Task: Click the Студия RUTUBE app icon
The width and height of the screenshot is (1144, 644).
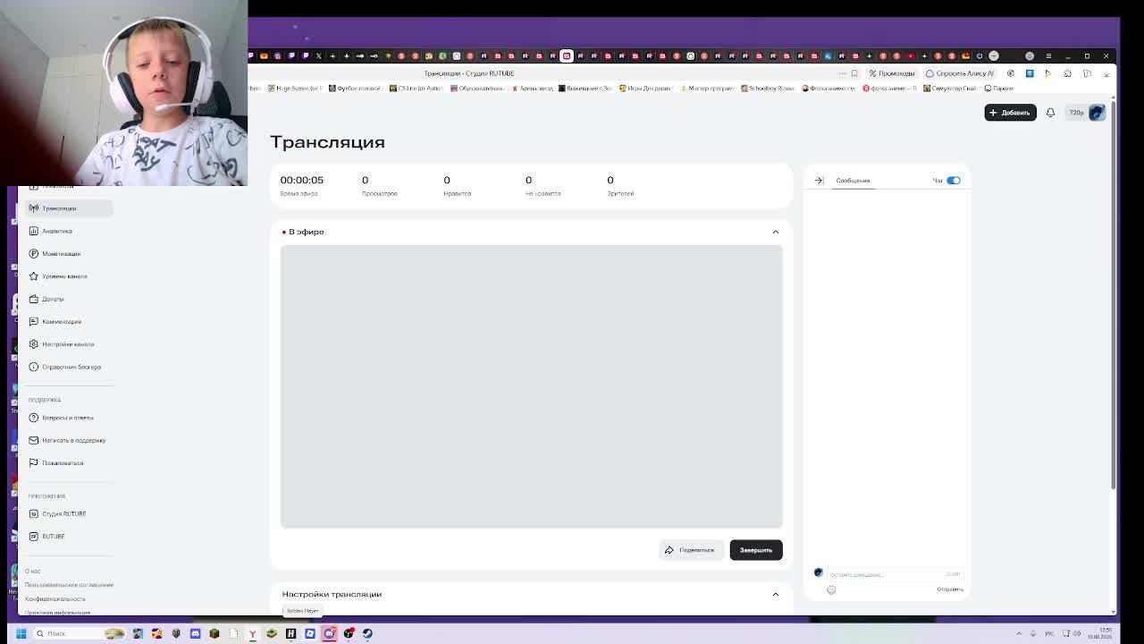Action: pos(33,513)
